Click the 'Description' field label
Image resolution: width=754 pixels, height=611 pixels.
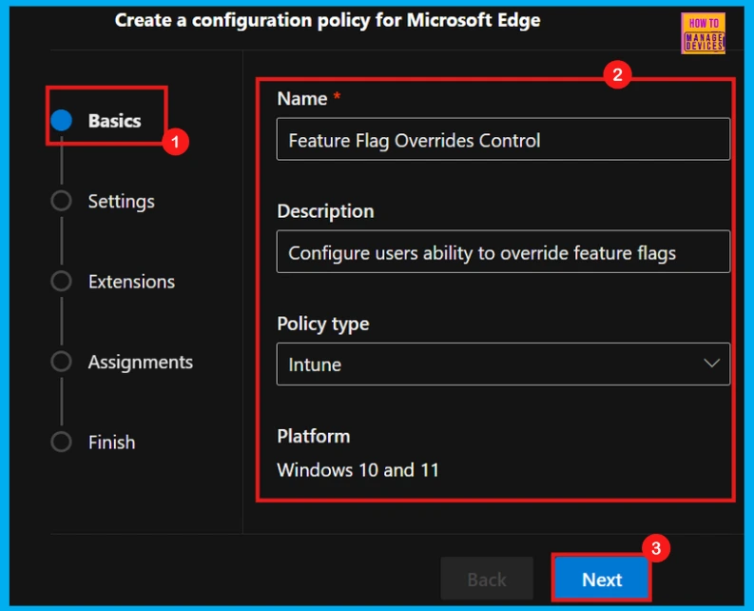325,211
